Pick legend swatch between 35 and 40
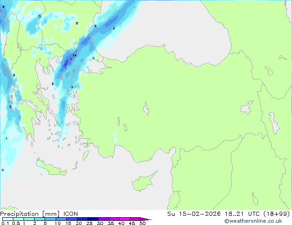 pos(114,219)
